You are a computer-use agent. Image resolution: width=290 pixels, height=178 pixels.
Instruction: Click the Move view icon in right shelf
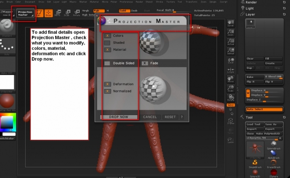pos(231,79)
